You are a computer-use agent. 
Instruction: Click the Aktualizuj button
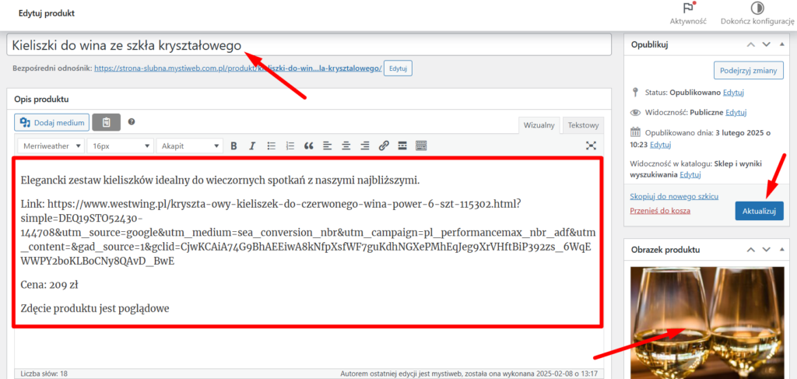point(758,211)
